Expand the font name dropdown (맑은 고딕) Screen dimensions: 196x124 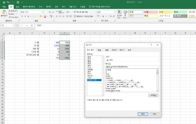pyautogui.click(x=41, y=12)
